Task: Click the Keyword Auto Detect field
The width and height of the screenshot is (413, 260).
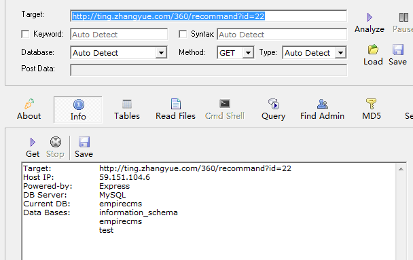Action: point(119,35)
